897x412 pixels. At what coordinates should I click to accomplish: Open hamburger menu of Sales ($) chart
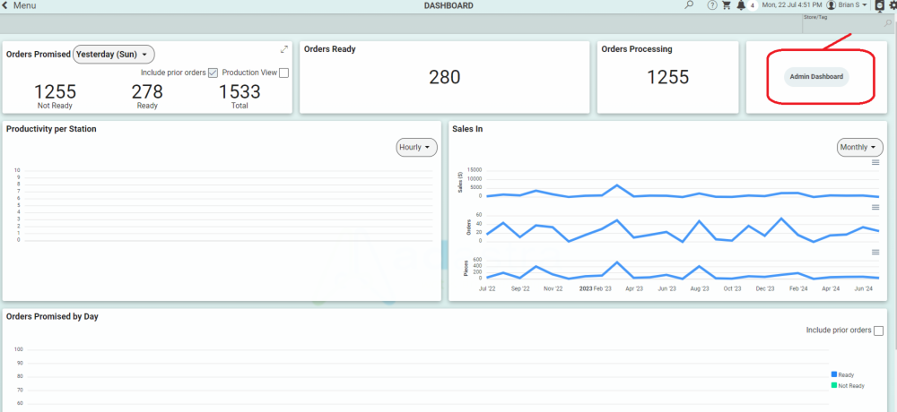pyautogui.click(x=875, y=162)
